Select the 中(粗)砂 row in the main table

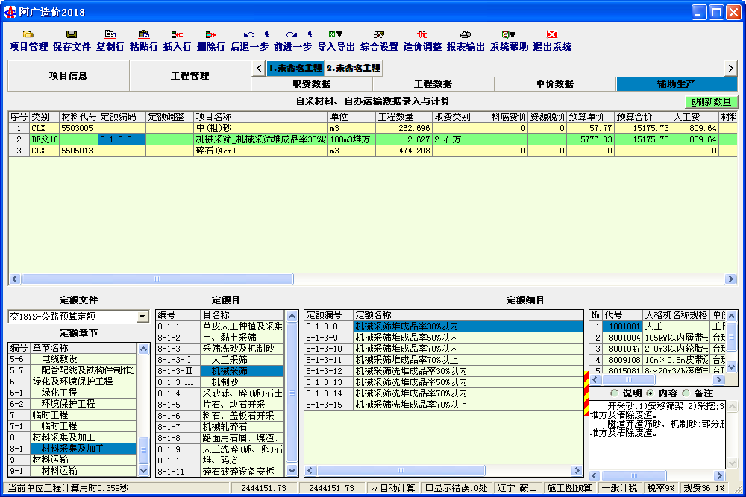click(x=373, y=128)
